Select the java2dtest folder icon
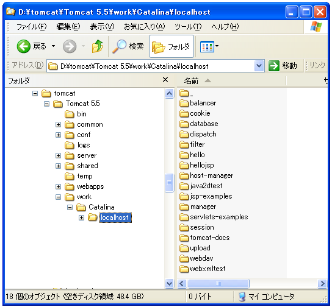 [184, 186]
